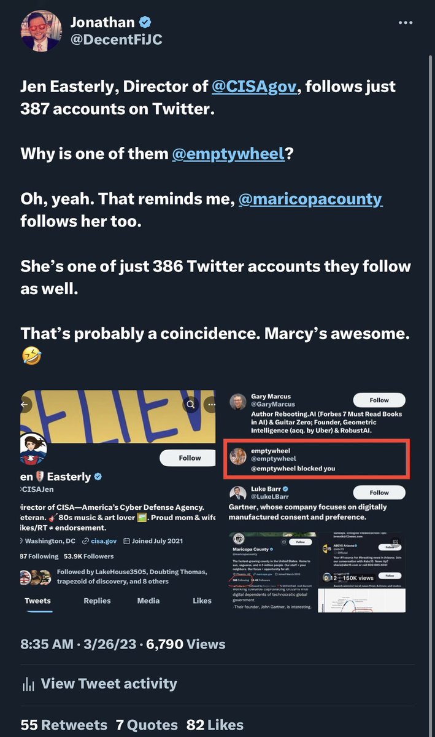This screenshot has width=435, height=737.
Task: Open the @emptywheel mention link
Action: (228, 153)
